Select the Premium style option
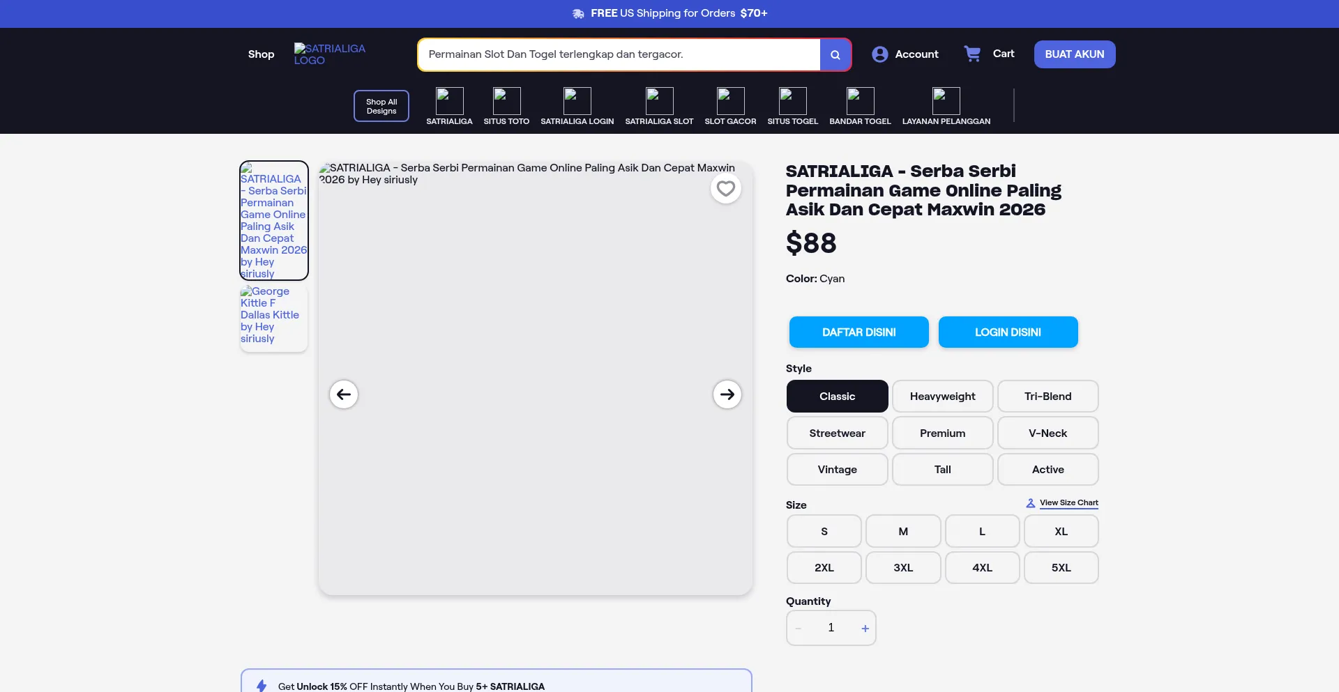Screen dimensions: 1339x692 click(943, 433)
